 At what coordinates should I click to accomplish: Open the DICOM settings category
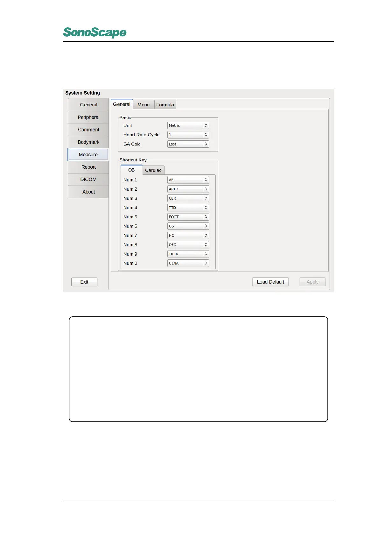click(x=88, y=179)
